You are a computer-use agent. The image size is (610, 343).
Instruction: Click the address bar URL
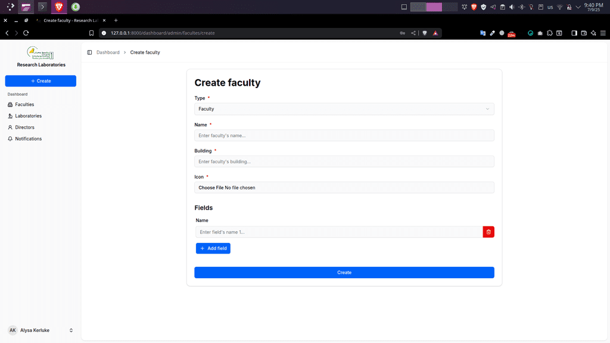[163, 33]
